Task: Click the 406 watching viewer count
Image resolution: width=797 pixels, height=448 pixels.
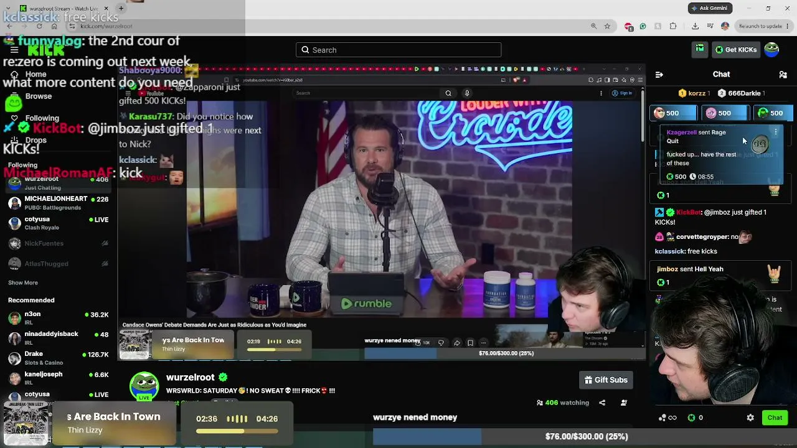Action: 563,403
